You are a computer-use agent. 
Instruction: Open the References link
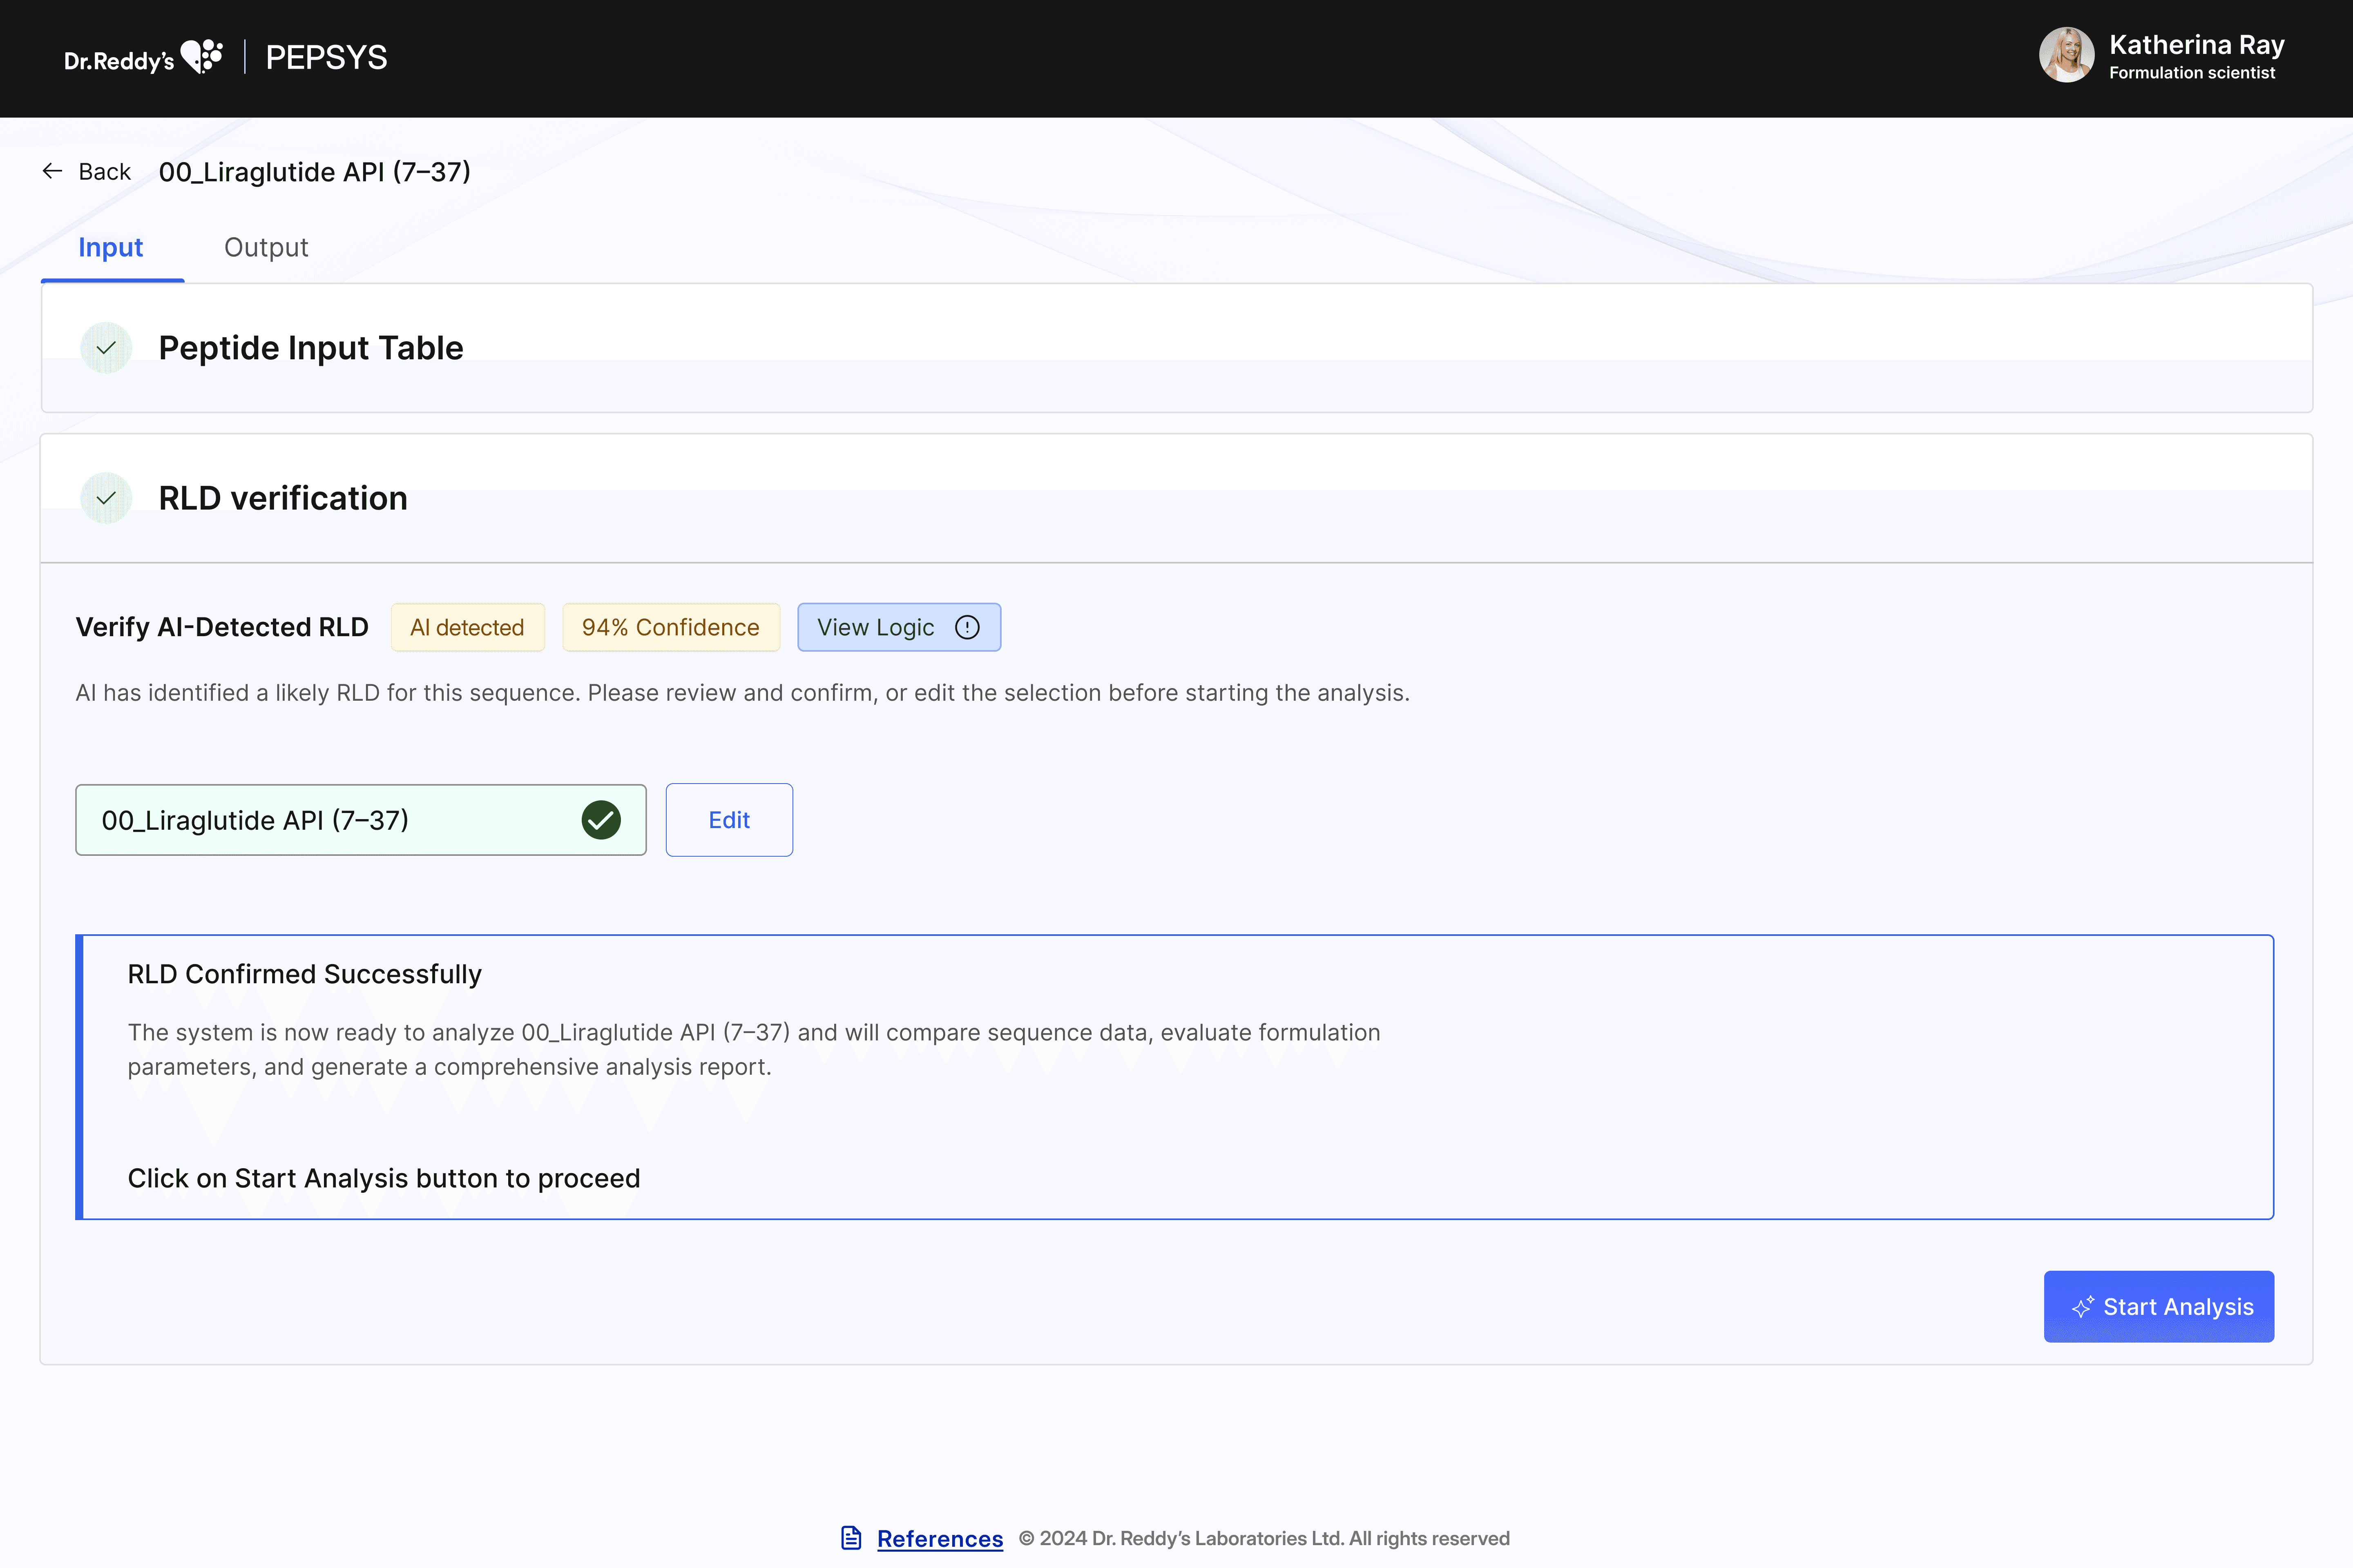[940, 1538]
